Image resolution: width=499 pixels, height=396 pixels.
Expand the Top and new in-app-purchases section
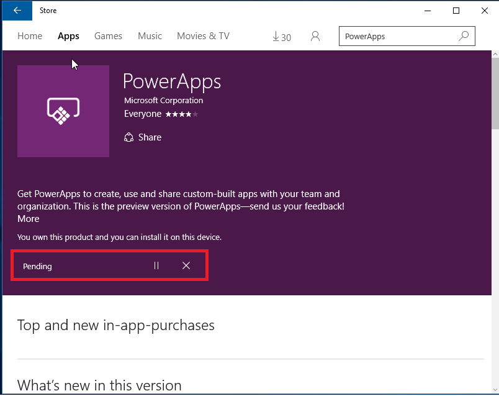pyautogui.click(x=116, y=325)
